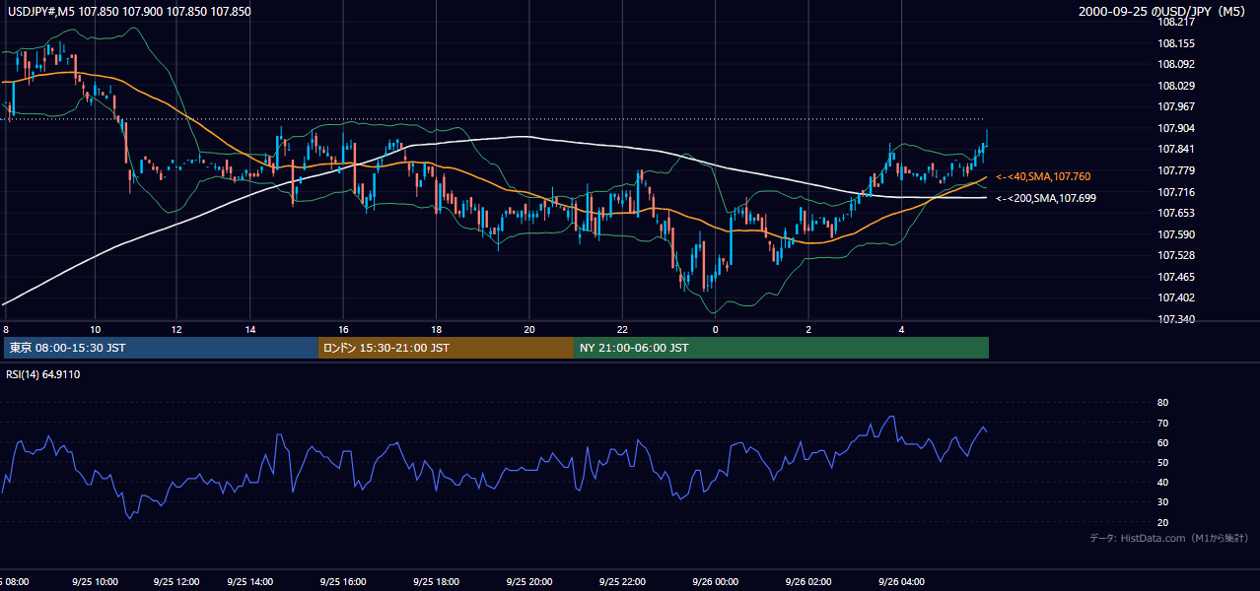This screenshot has height=591, width=1260.
Task: Select the NY 21:00-06:00 JST session bar
Action: point(781,348)
